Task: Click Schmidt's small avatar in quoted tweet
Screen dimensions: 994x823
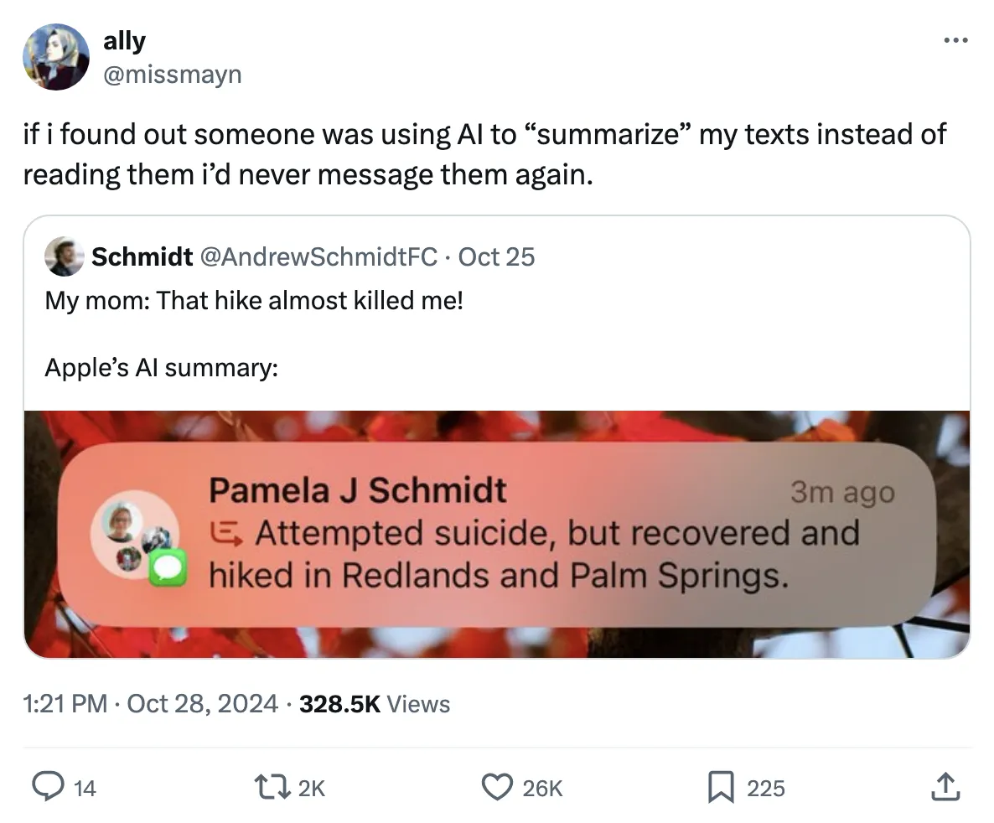Action: pyautogui.click(x=64, y=256)
